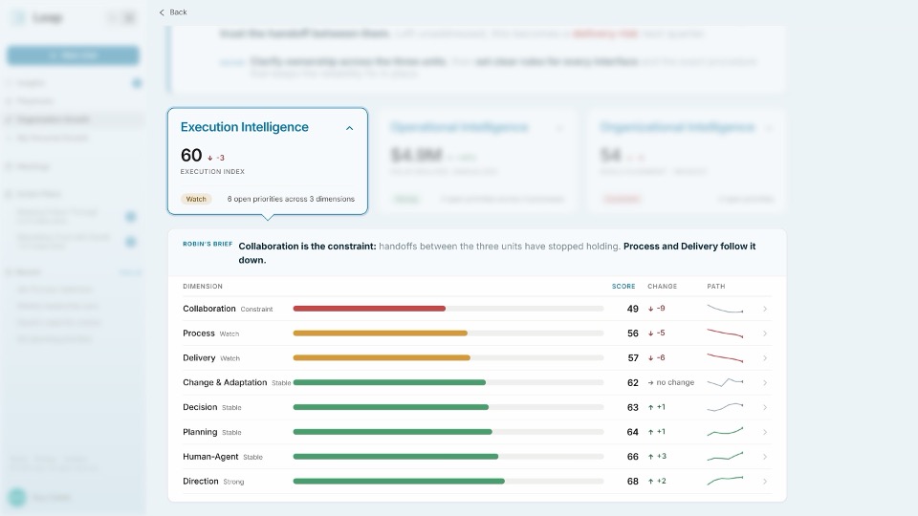Go back using the Back link

pyautogui.click(x=173, y=12)
